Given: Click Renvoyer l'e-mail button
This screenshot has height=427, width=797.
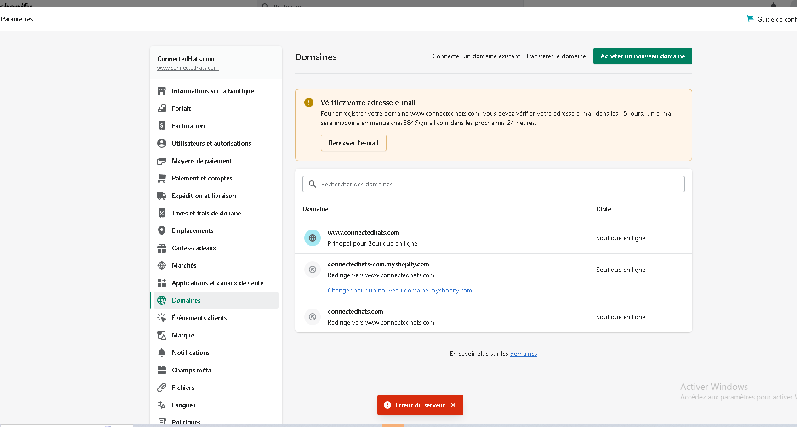Looking at the screenshot, I should (353, 143).
